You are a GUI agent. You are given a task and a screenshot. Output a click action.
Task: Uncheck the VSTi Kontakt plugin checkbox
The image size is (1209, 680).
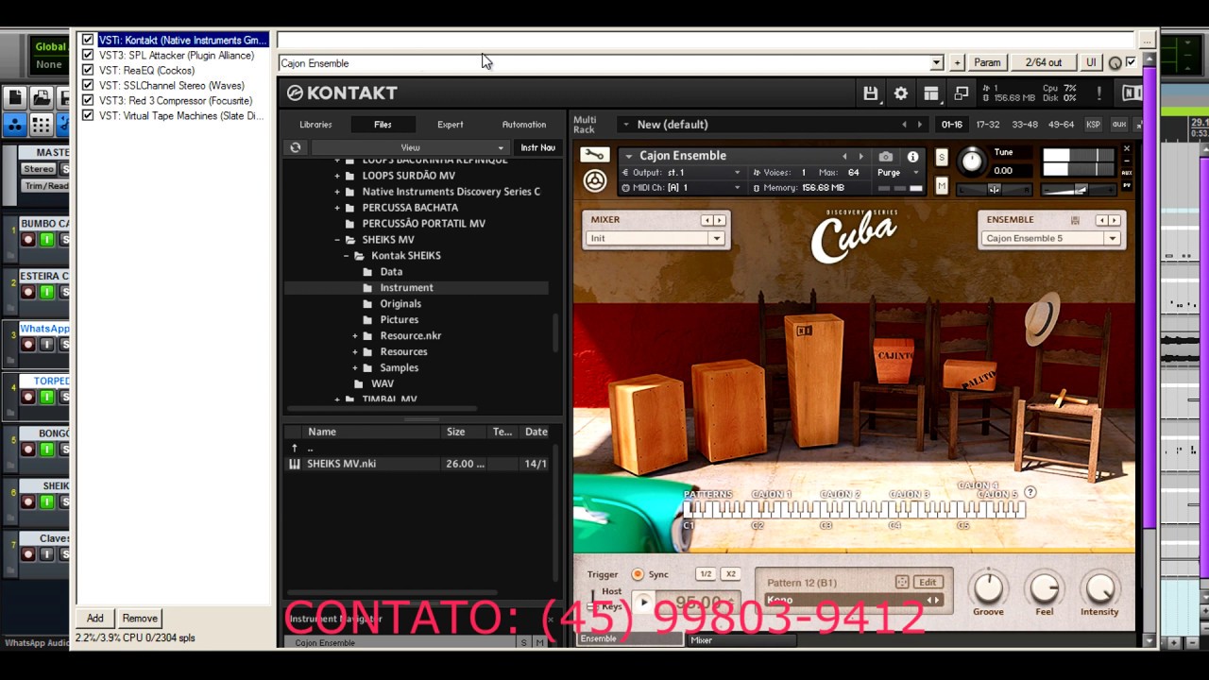click(x=88, y=40)
